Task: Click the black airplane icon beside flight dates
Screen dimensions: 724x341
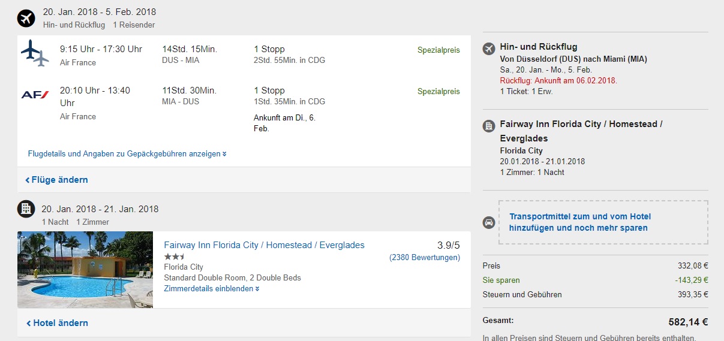Action: (x=26, y=19)
